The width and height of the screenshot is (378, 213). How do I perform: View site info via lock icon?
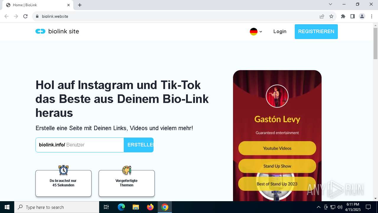pyautogui.click(x=37, y=16)
